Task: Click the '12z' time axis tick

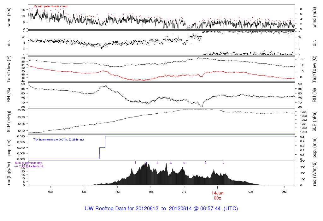Action: pos(84,192)
